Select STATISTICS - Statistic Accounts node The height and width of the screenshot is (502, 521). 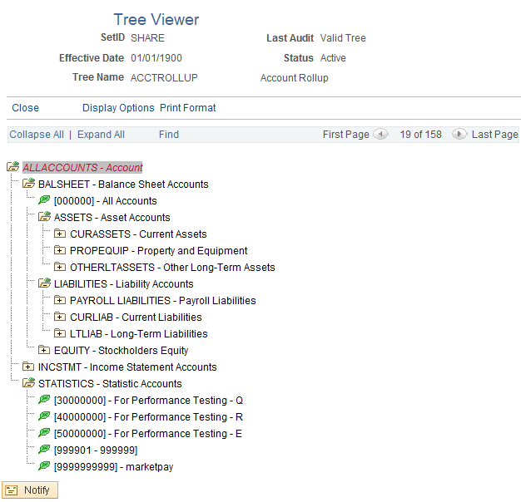point(110,383)
